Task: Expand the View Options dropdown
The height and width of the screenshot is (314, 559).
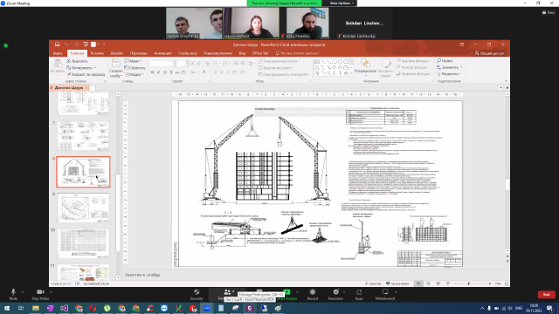Action: click(x=342, y=3)
